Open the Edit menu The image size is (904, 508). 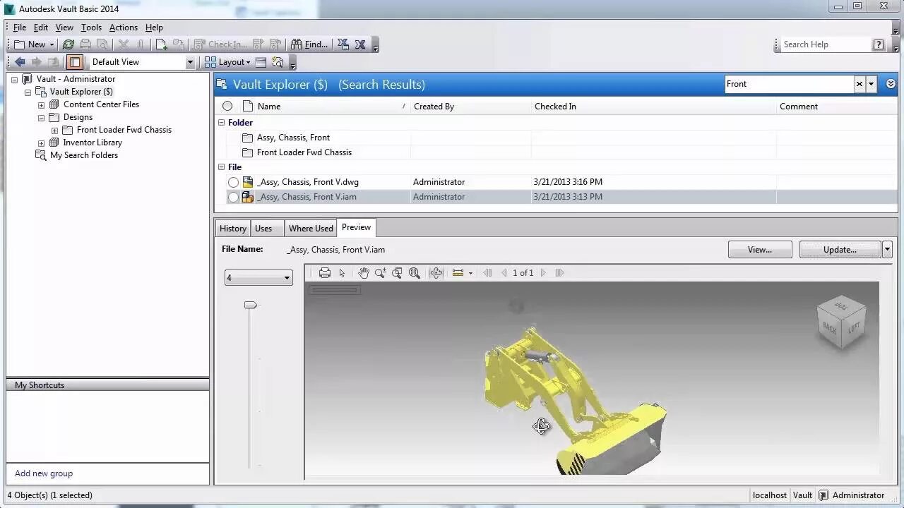click(x=41, y=28)
